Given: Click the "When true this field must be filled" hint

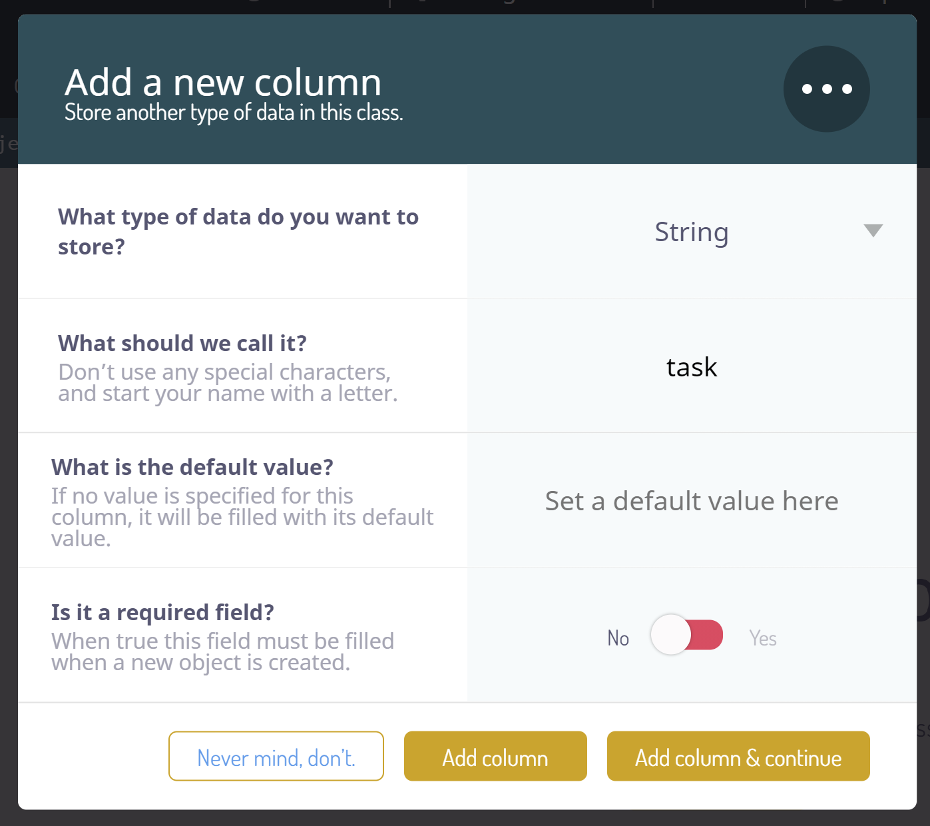Looking at the screenshot, I should pos(222,651).
